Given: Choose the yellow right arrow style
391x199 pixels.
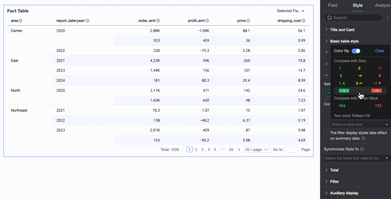Looking at the screenshot, I should click(x=360, y=76).
